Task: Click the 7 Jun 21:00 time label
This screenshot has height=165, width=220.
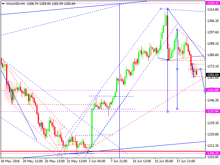Action: 119,161
